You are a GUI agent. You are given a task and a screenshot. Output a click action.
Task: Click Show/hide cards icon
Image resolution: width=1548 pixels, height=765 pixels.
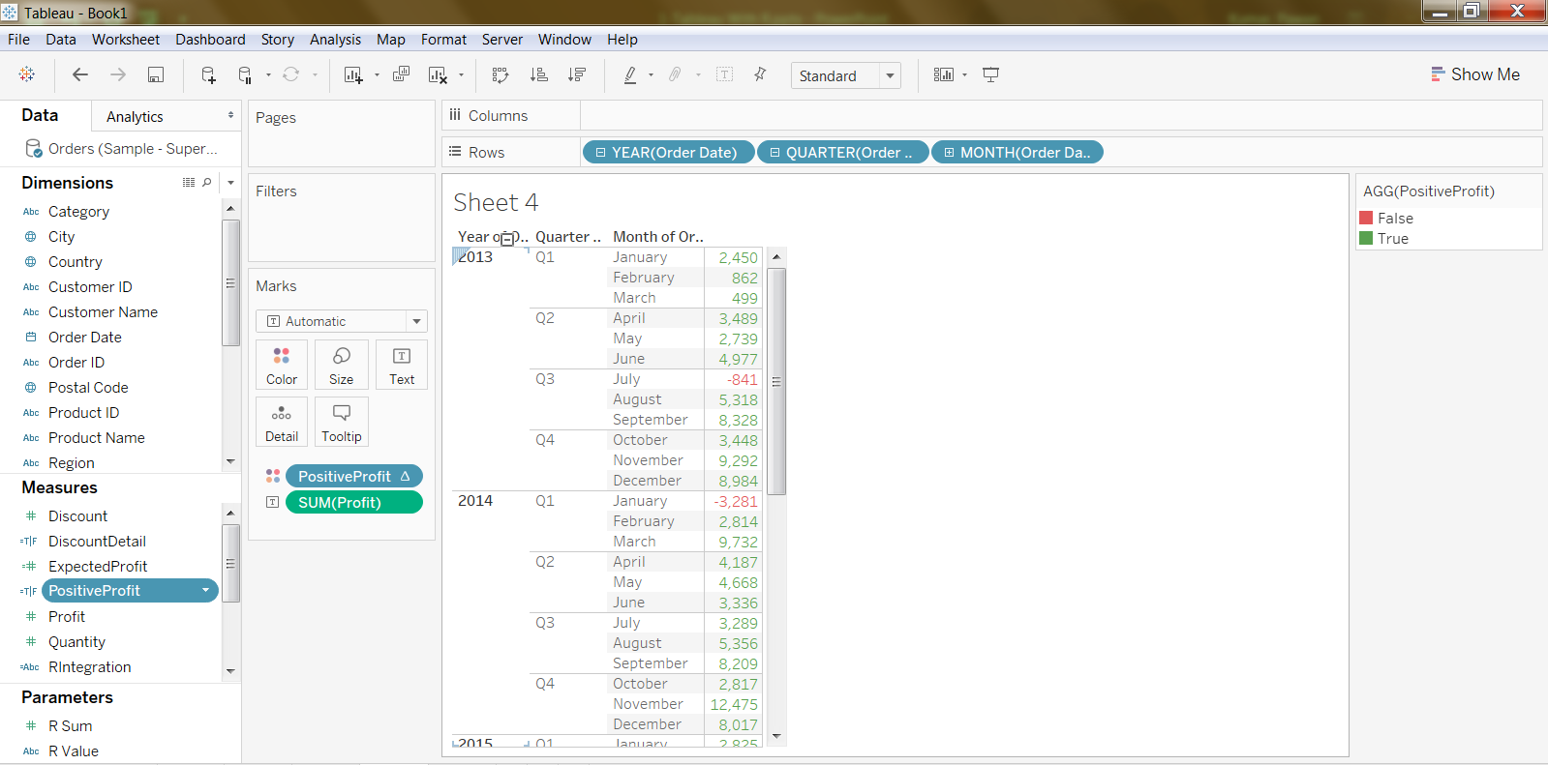click(944, 74)
